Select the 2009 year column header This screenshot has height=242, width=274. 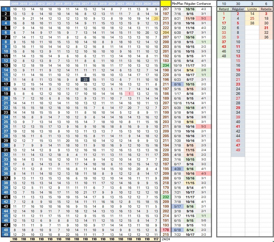tap(15, 4)
